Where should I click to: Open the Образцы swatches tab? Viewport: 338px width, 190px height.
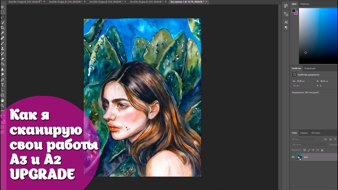[x=304, y=4]
